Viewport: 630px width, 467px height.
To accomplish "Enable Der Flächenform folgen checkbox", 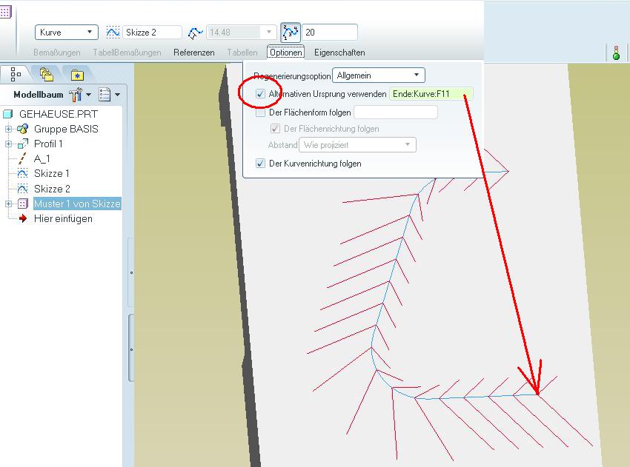I will click(260, 112).
